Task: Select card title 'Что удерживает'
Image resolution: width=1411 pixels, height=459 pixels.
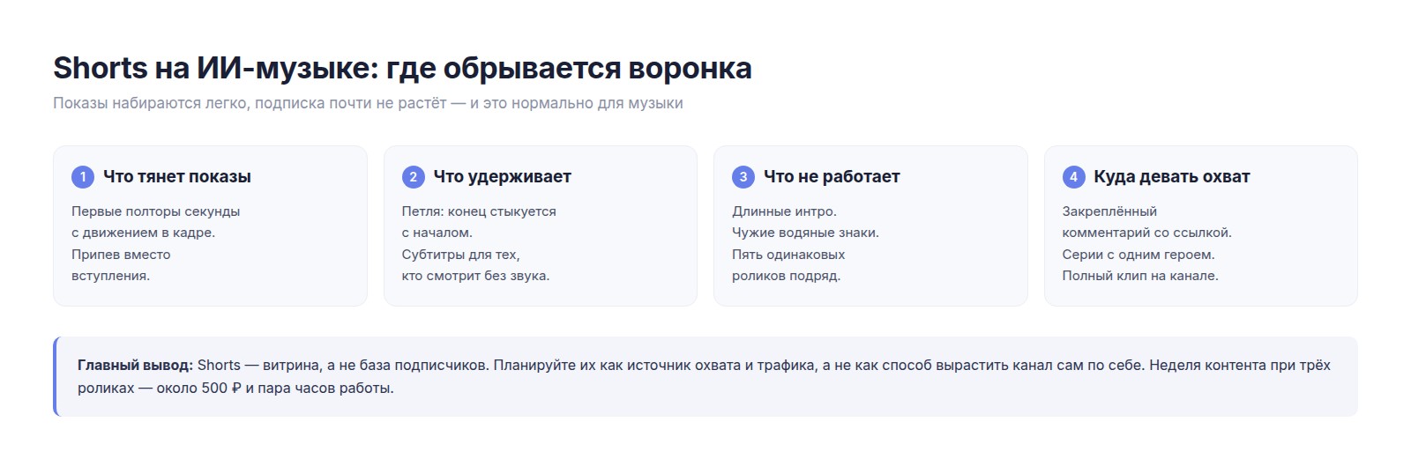Action: tap(503, 177)
